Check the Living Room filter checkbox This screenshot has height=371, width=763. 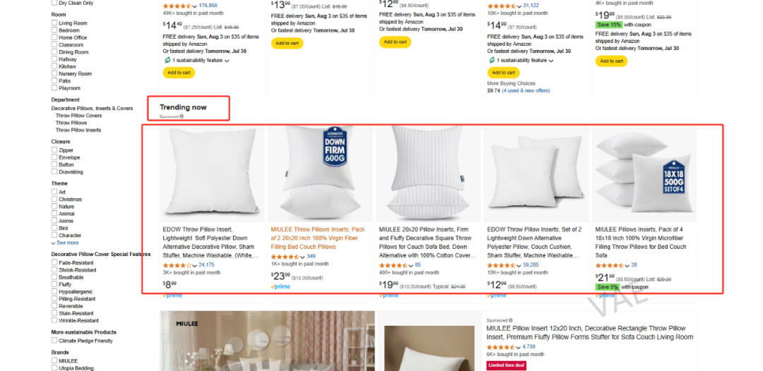click(x=54, y=23)
